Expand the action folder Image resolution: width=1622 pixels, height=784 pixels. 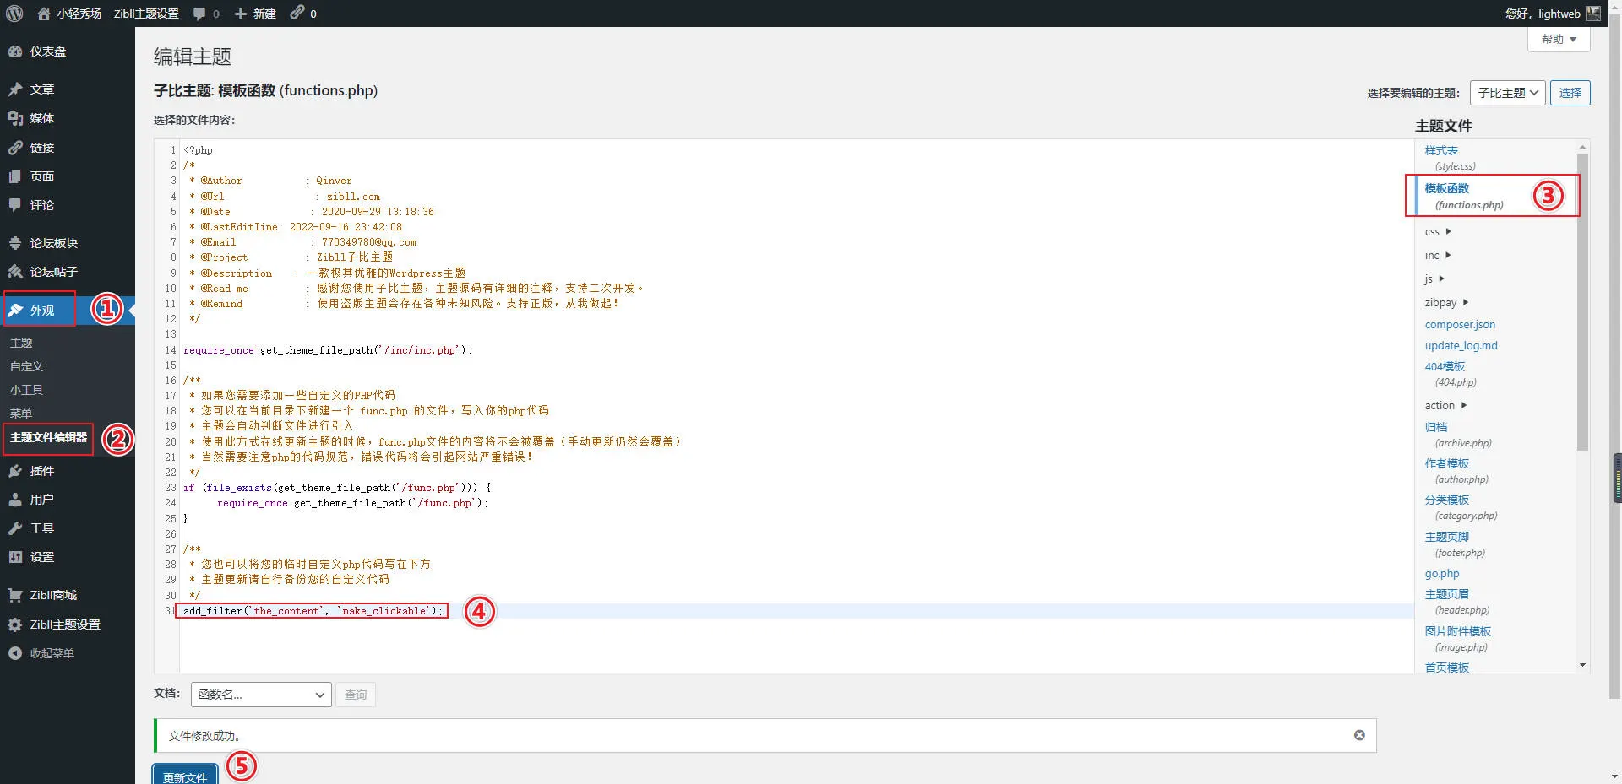tap(1445, 405)
